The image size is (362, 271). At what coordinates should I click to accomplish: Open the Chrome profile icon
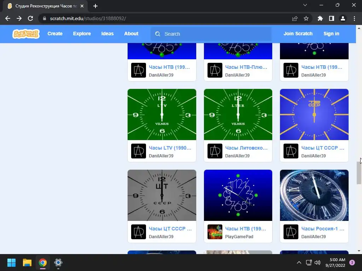[343, 18]
